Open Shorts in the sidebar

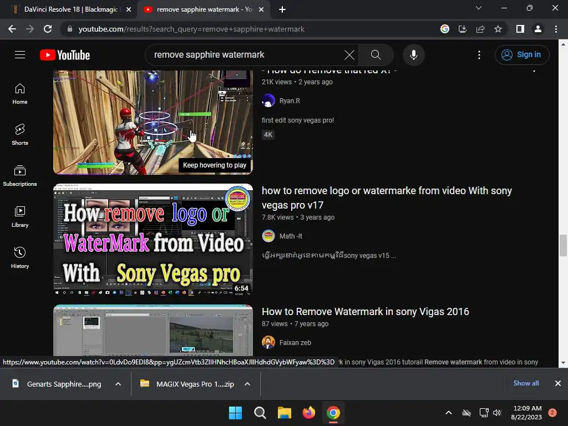pos(20,135)
